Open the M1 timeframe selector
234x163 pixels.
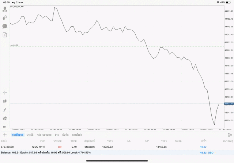point(5,127)
